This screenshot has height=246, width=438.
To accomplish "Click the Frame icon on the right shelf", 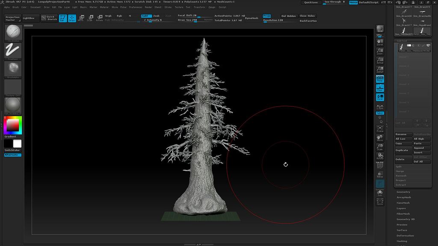I will click(379, 128).
